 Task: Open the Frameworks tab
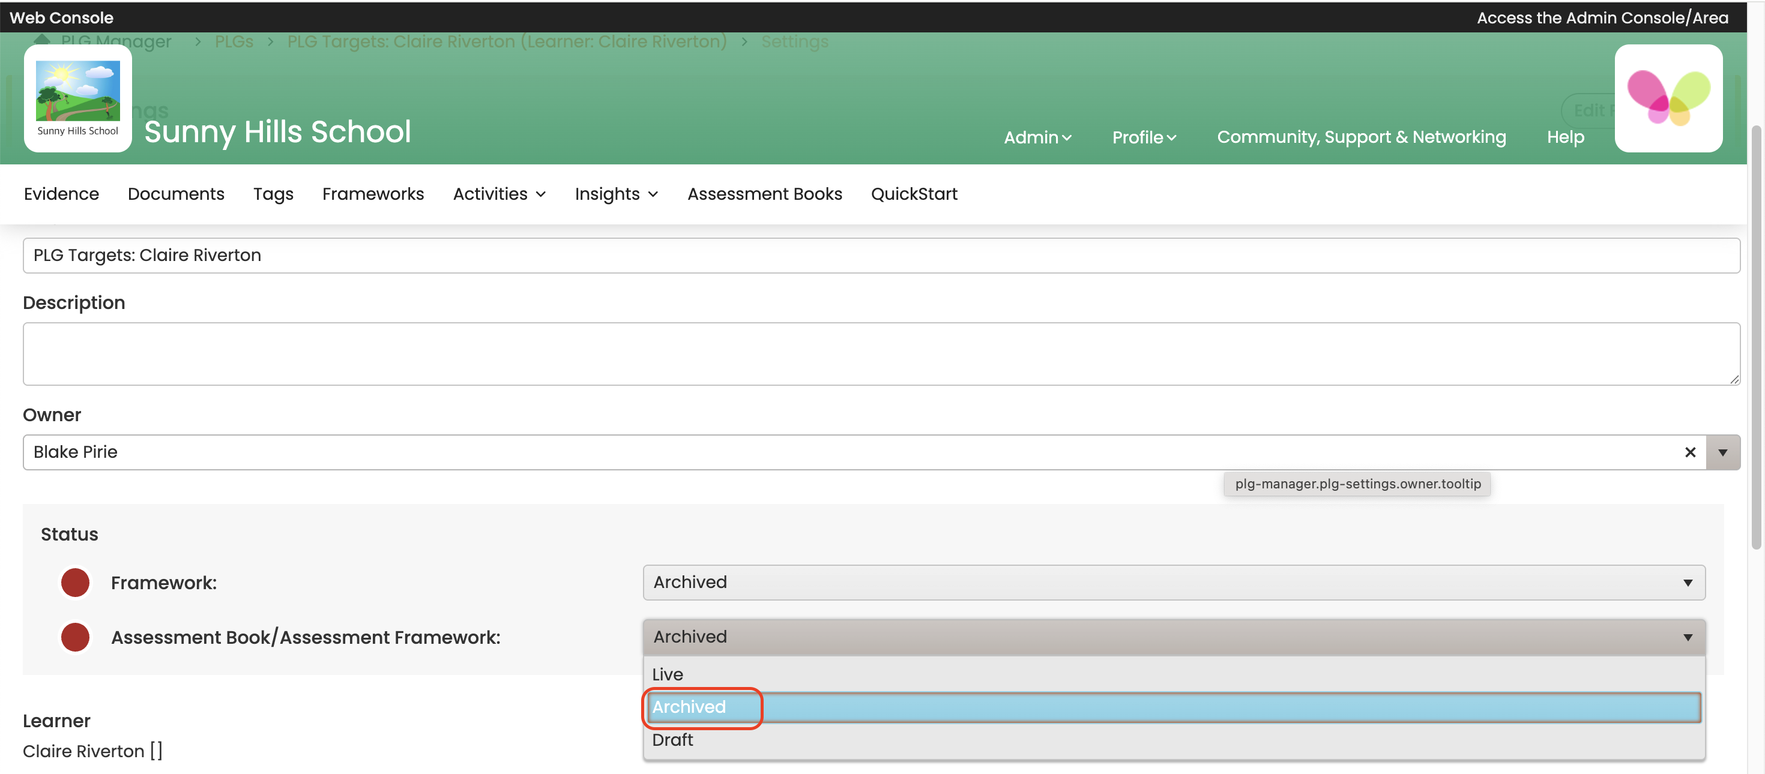(373, 194)
